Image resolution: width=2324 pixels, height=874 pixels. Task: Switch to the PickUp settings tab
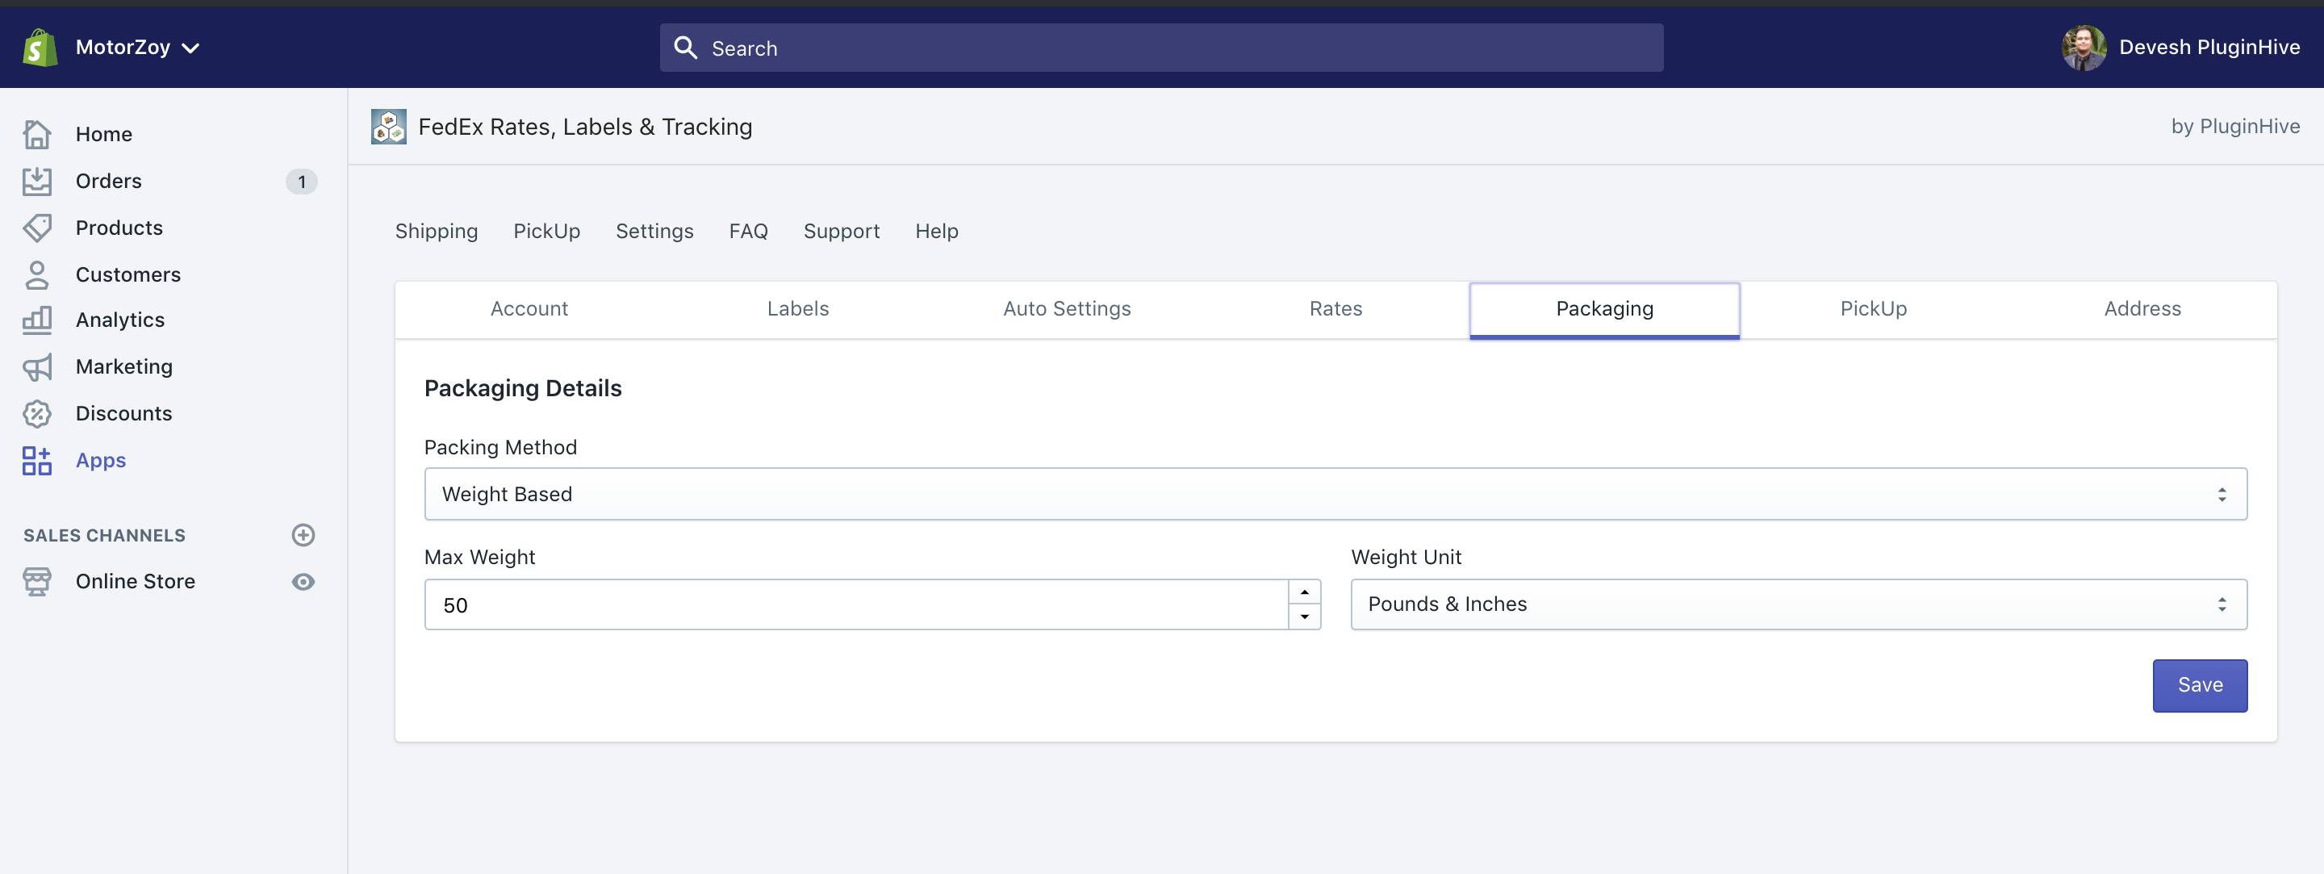point(1874,309)
